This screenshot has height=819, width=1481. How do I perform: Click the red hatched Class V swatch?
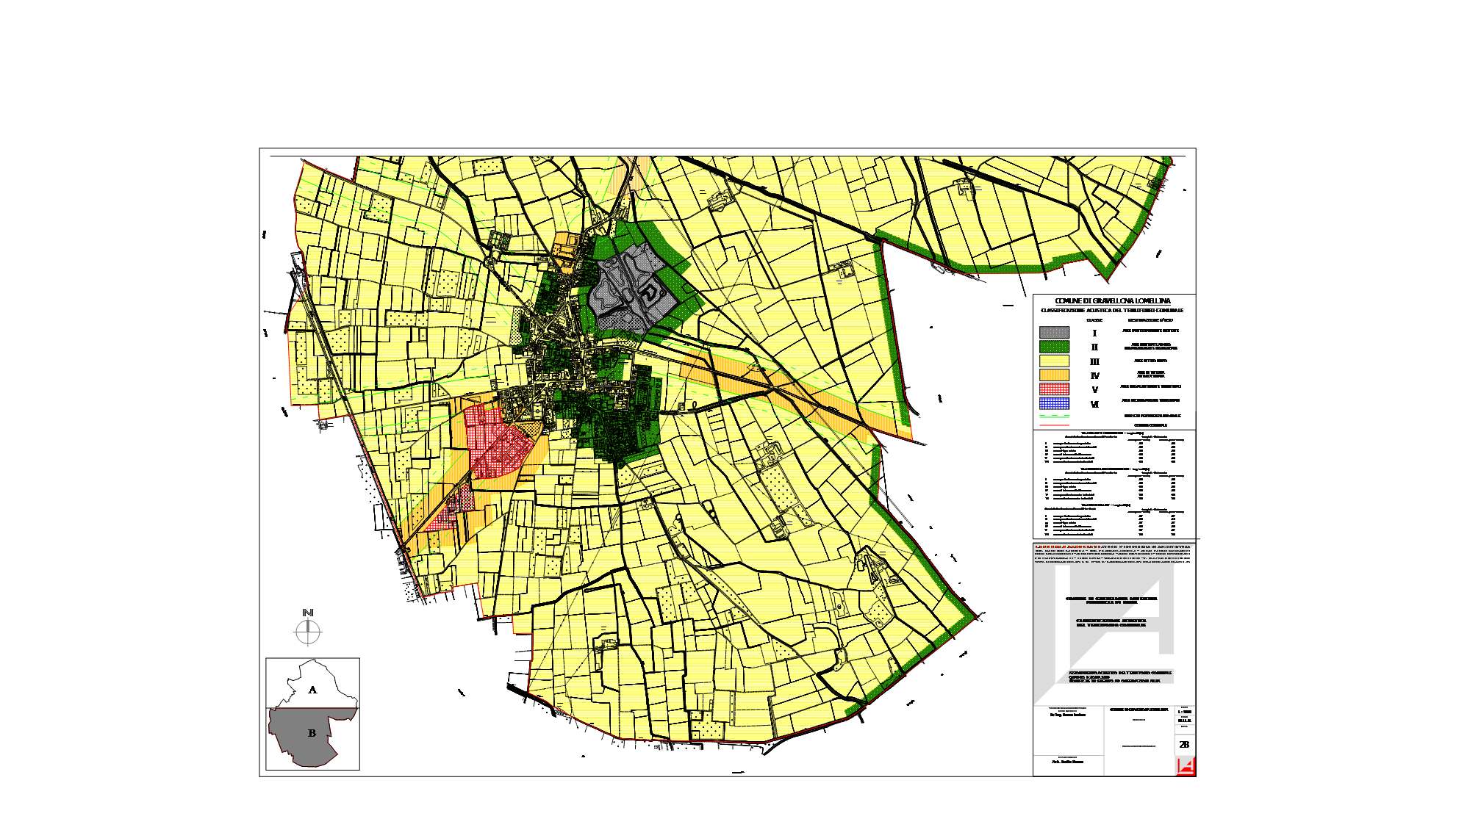tap(1054, 389)
